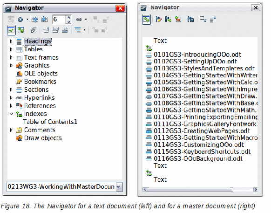Click the Graphics category icon
This screenshot has width=271, height=213.
19,65
